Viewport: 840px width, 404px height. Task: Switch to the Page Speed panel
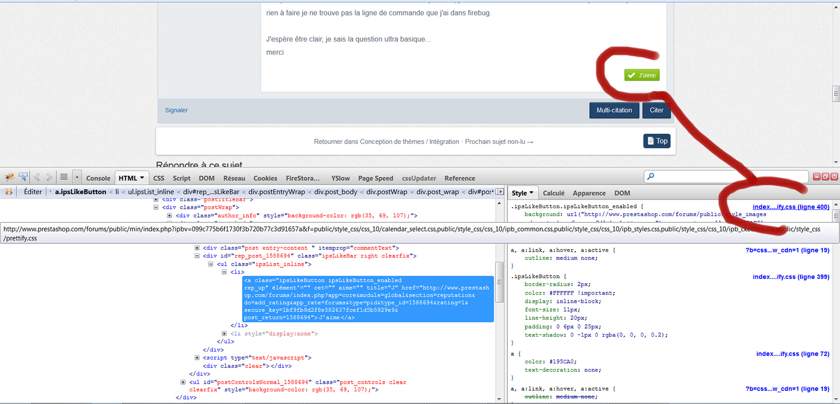point(376,178)
